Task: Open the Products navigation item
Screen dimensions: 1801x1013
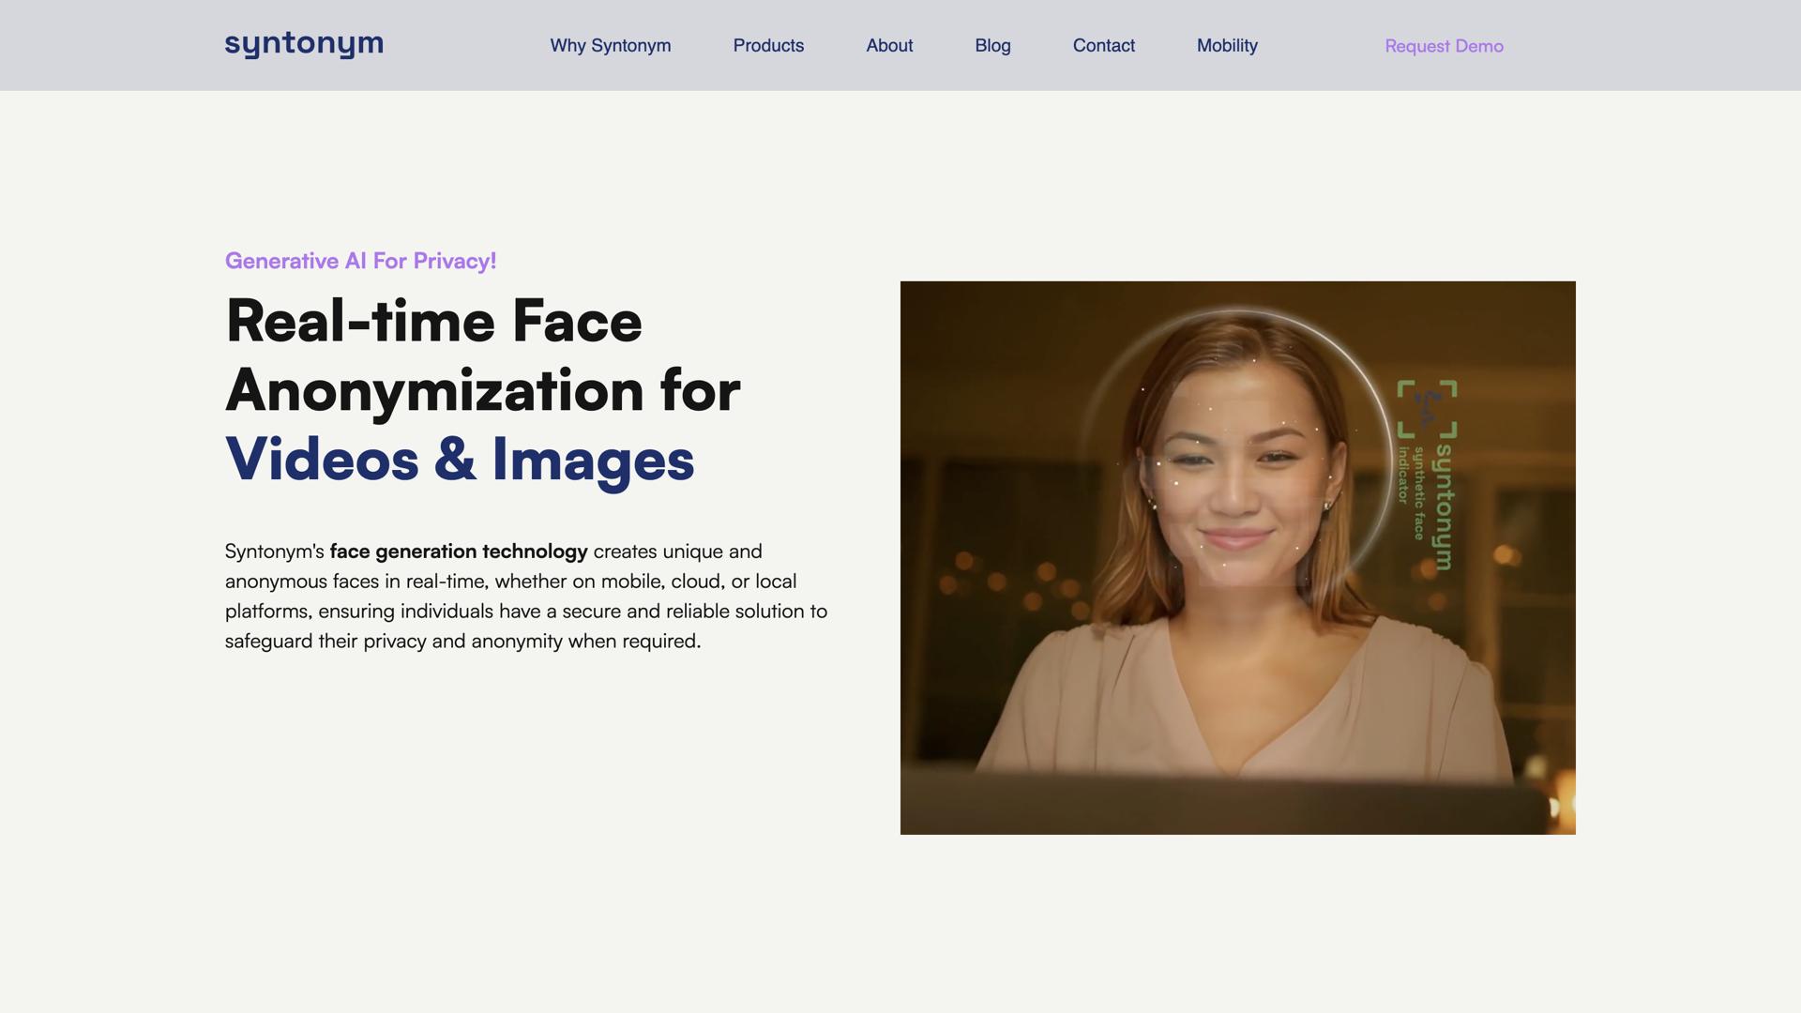Action: coord(767,45)
